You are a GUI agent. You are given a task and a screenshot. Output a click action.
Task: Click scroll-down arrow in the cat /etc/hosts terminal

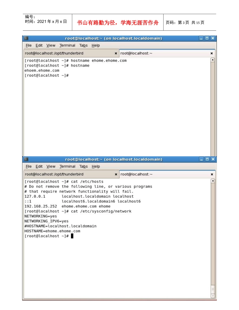213,296
